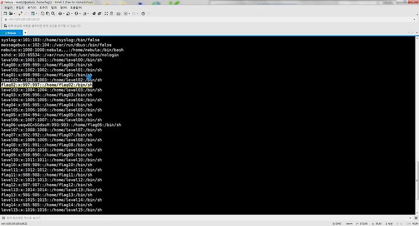Expand the color scheme dropdown arrow

click(x=72, y=13)
